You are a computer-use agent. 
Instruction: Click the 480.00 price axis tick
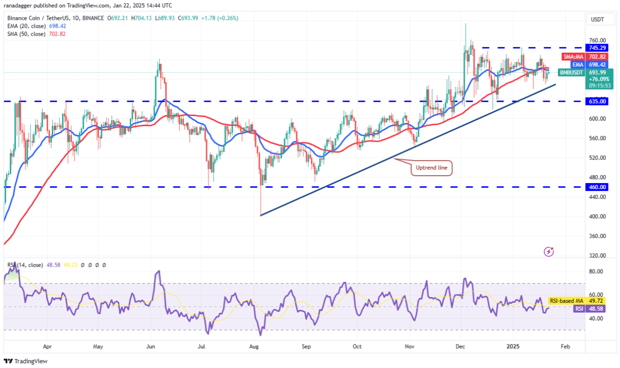[x=597, y=177]
